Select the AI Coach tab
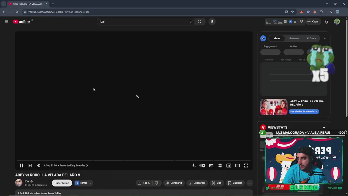348x196 pixels. (x=311, y=38)
